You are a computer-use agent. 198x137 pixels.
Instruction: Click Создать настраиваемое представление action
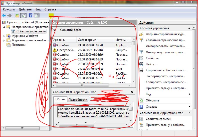(x=165, y=40)
